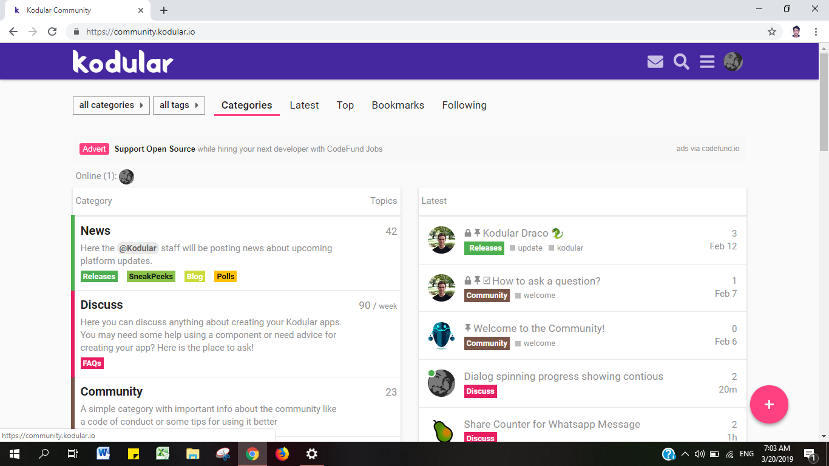The width and height of the screenshot is (829, 466).
Task: Open the user avatar in purple header
Action: click(733, 62)
